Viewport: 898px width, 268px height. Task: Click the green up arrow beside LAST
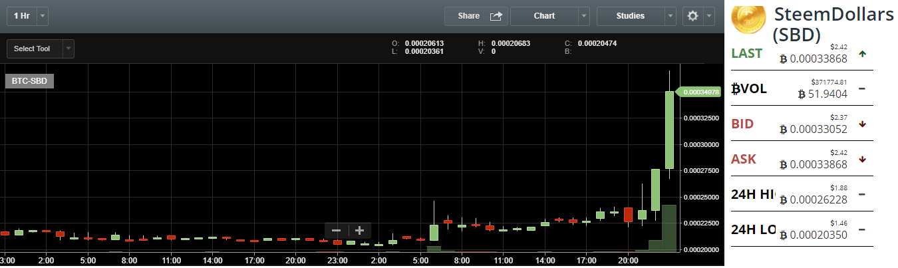(x=863, y=53)
